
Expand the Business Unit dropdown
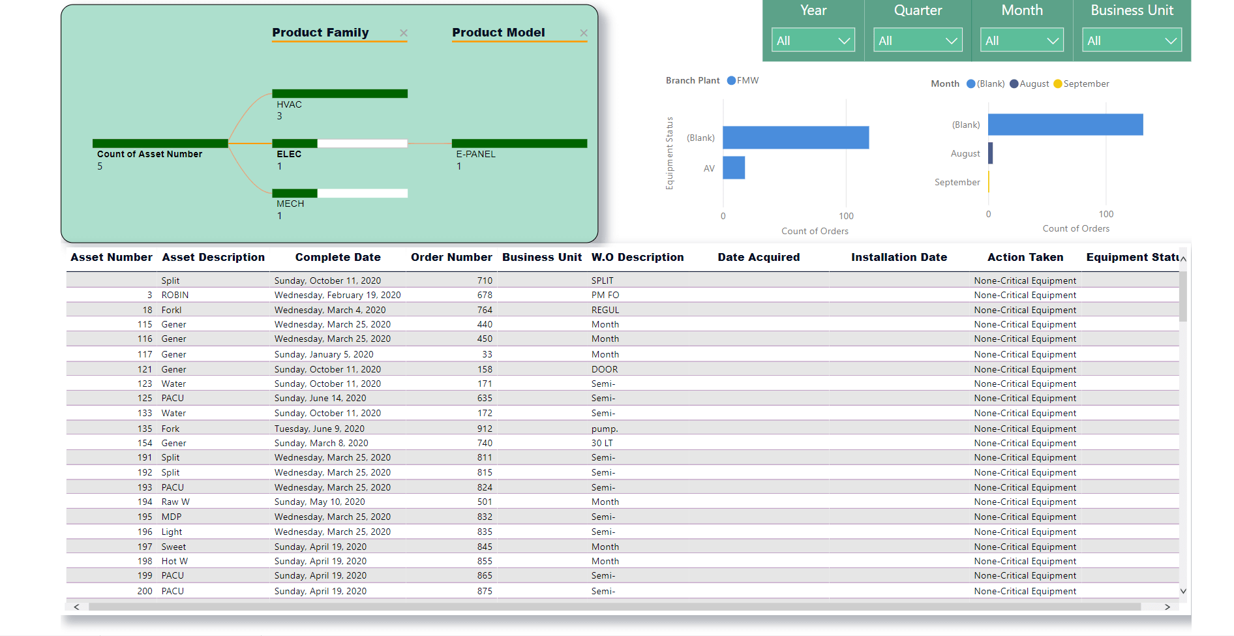(x=1132, y=40)
